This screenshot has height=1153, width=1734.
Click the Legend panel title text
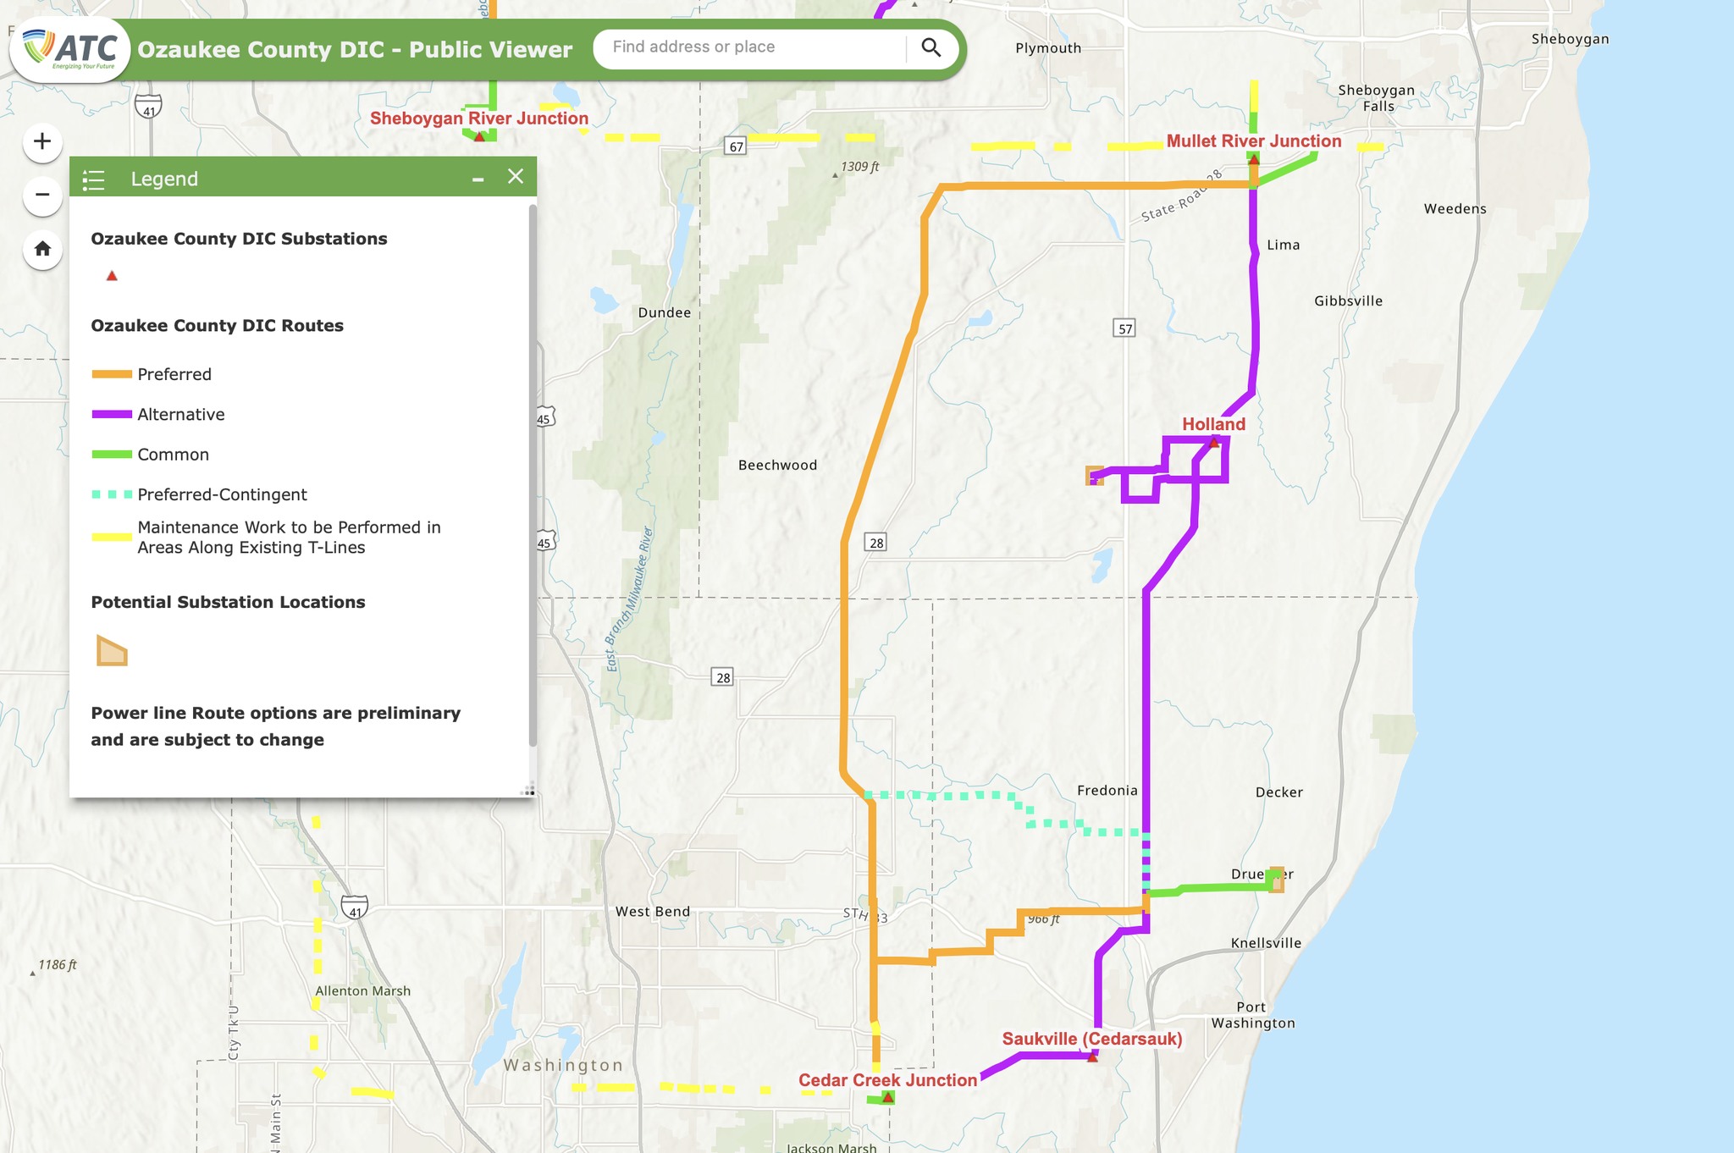click(164, 179)
